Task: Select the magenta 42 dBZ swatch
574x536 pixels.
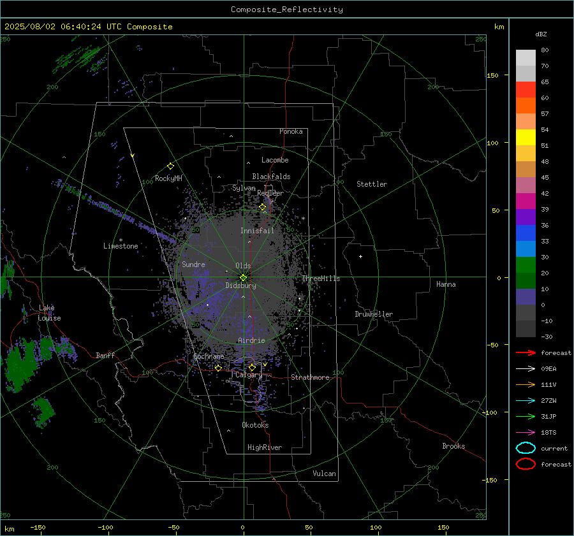Action: point(526,201)
